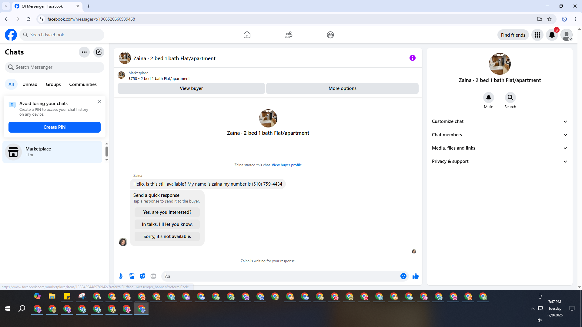Open Windows taskbar search
The width and height of the screenshot is (582, 327).
pos(22,309)
